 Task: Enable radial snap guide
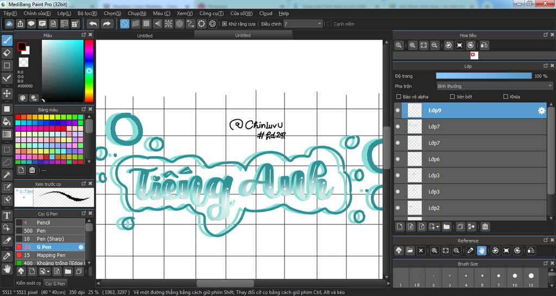pyautogui.click(x=168, y=24)
